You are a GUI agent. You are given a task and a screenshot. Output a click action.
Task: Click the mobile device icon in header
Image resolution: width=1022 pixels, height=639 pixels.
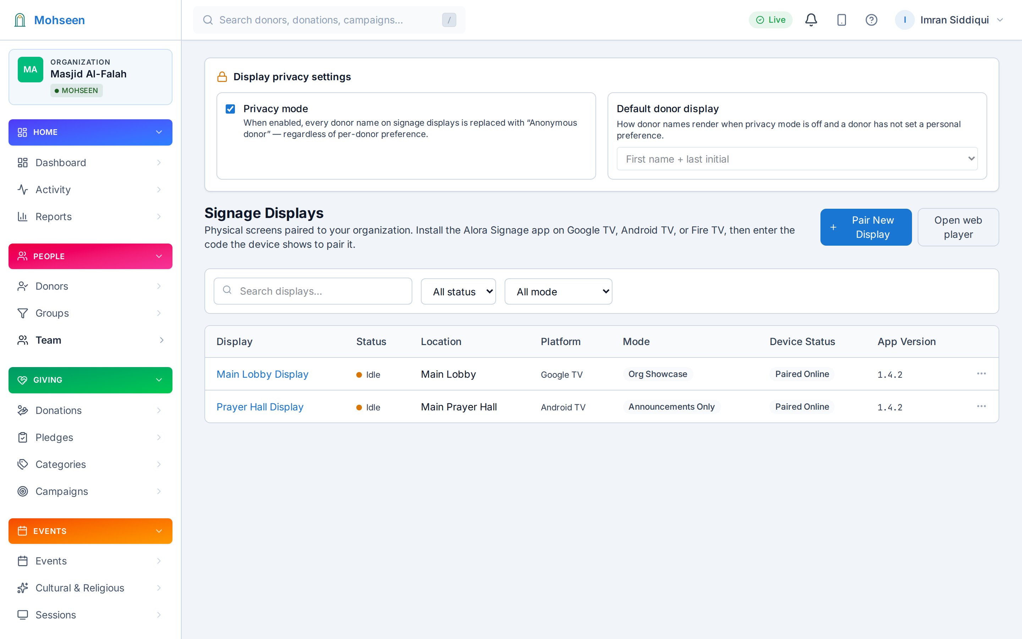(x=841, y=20)
